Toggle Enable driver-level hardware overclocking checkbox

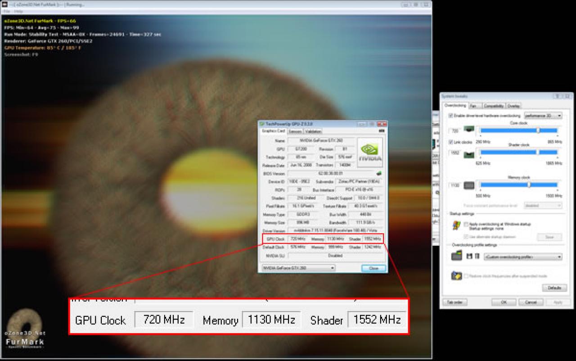[451, 116]
